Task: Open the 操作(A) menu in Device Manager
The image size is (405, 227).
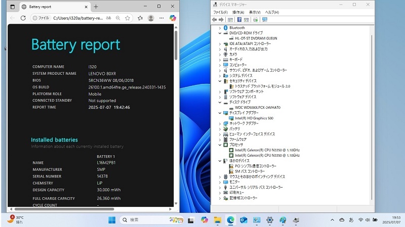Action: click(238, 12)
